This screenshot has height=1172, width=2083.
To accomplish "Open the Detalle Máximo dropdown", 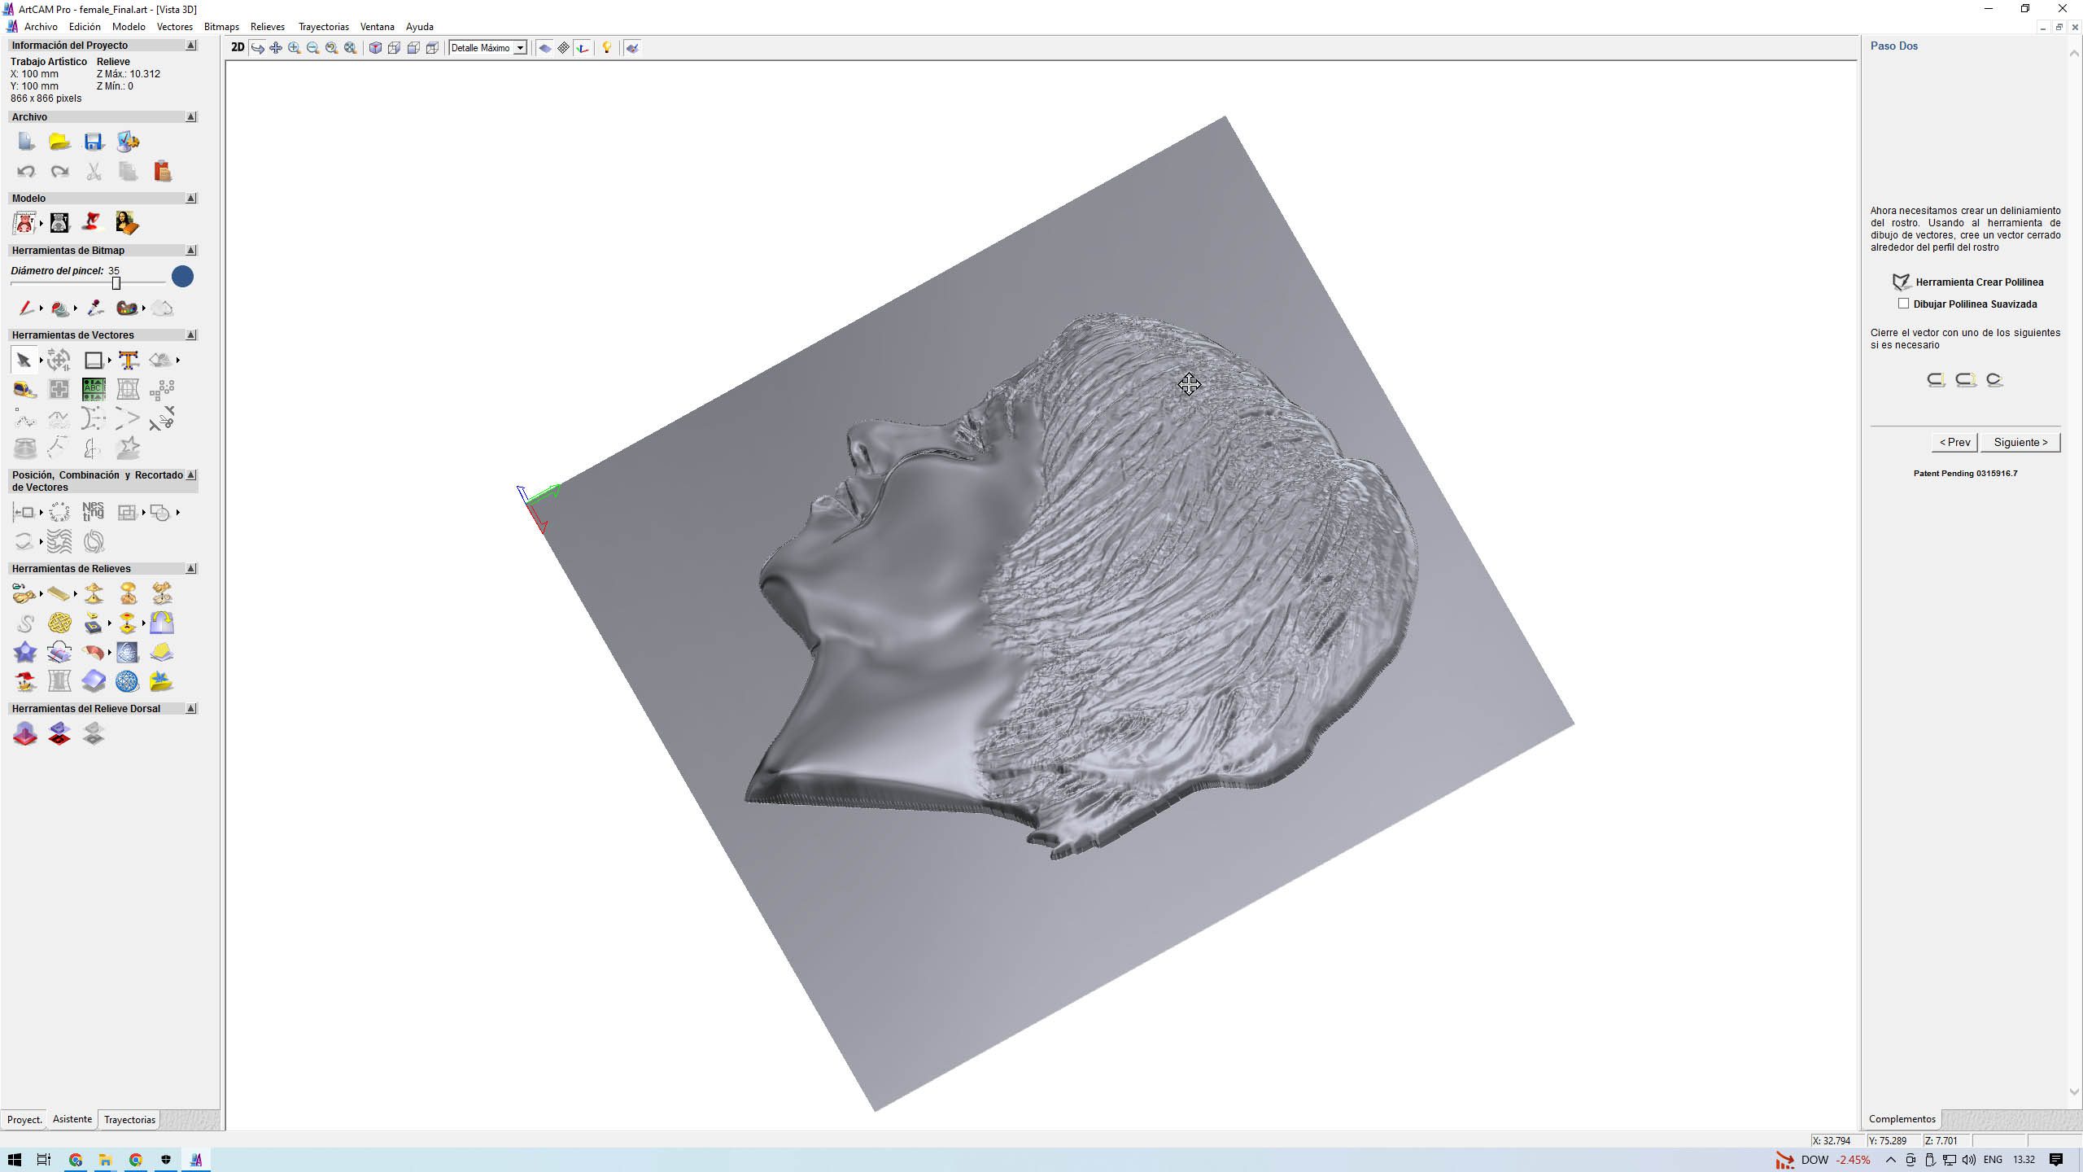I will [519, 48].
